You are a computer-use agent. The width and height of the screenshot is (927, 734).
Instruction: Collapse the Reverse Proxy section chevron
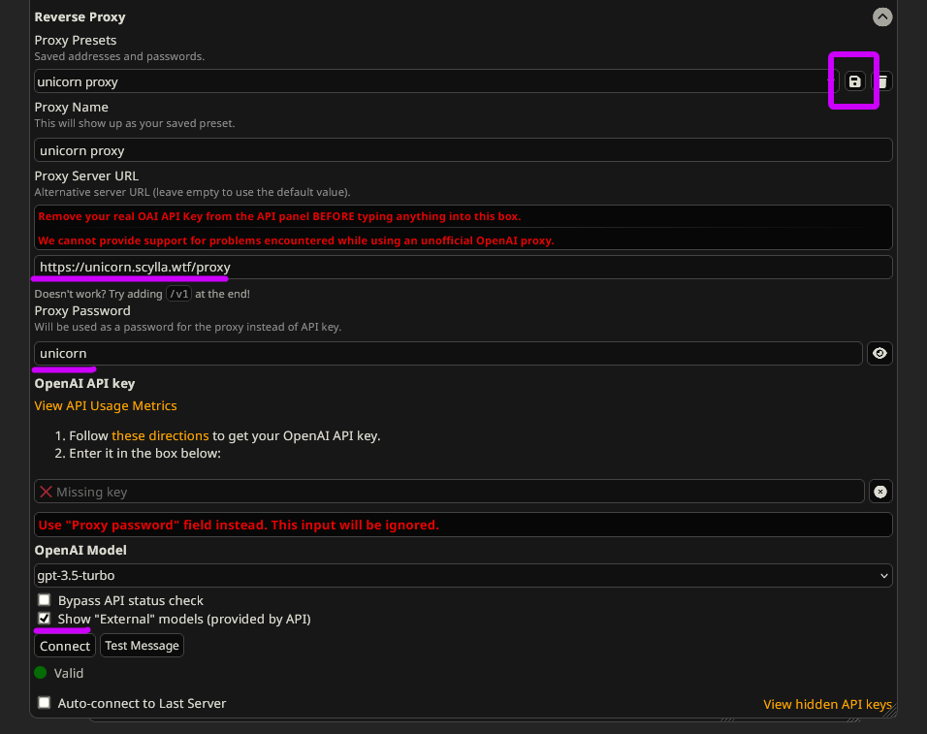pyautogui.click(x=882, y=16)
